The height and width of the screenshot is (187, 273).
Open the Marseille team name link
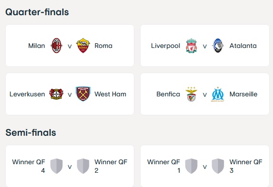[x=244, y=94]
